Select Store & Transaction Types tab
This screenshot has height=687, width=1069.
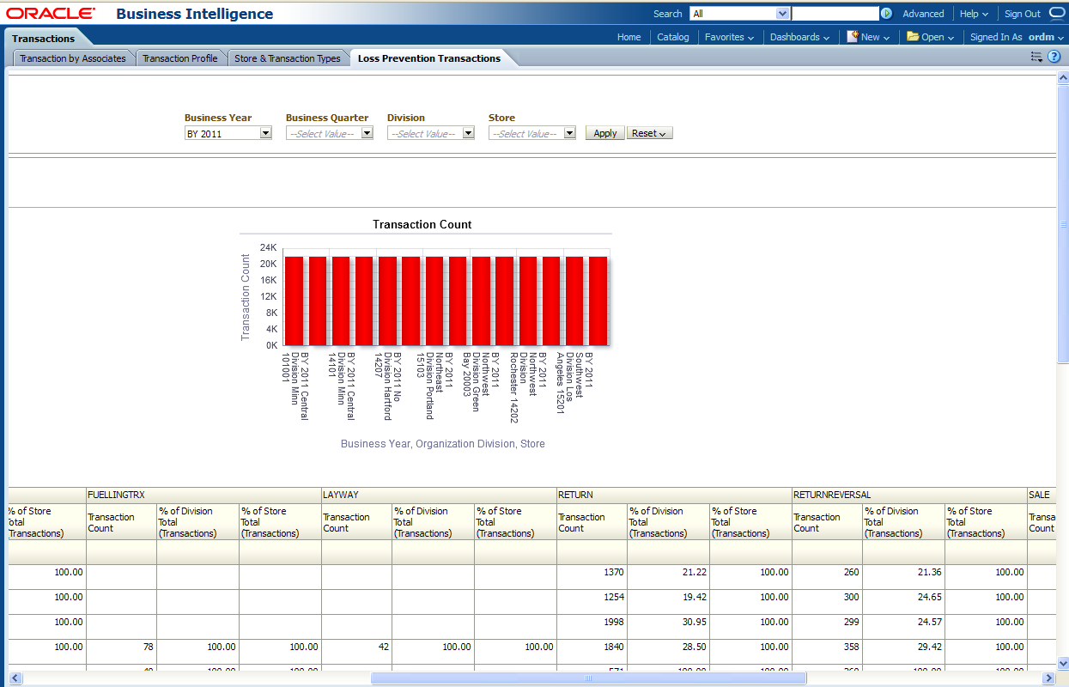(x=288, y=58)
